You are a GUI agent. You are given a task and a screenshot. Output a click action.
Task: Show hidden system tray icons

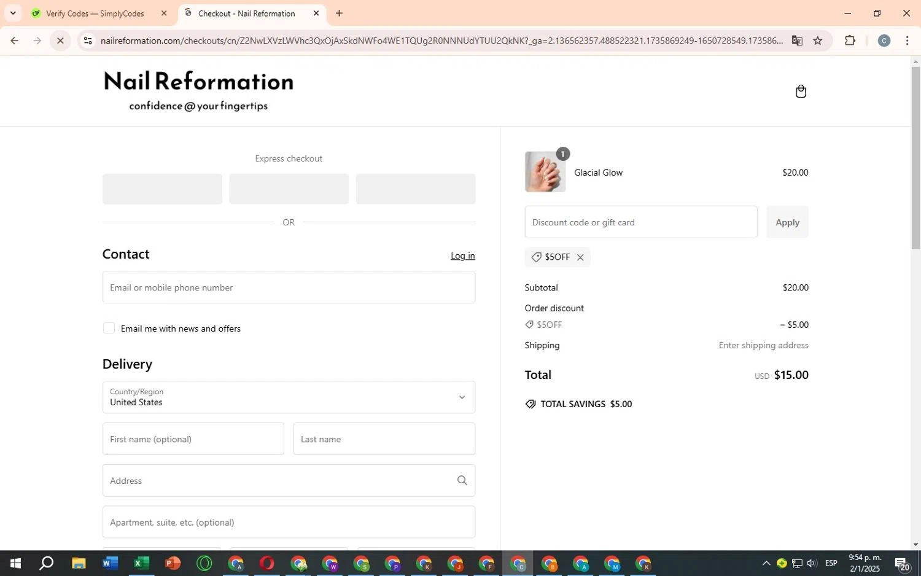click(x=766, y=563)
